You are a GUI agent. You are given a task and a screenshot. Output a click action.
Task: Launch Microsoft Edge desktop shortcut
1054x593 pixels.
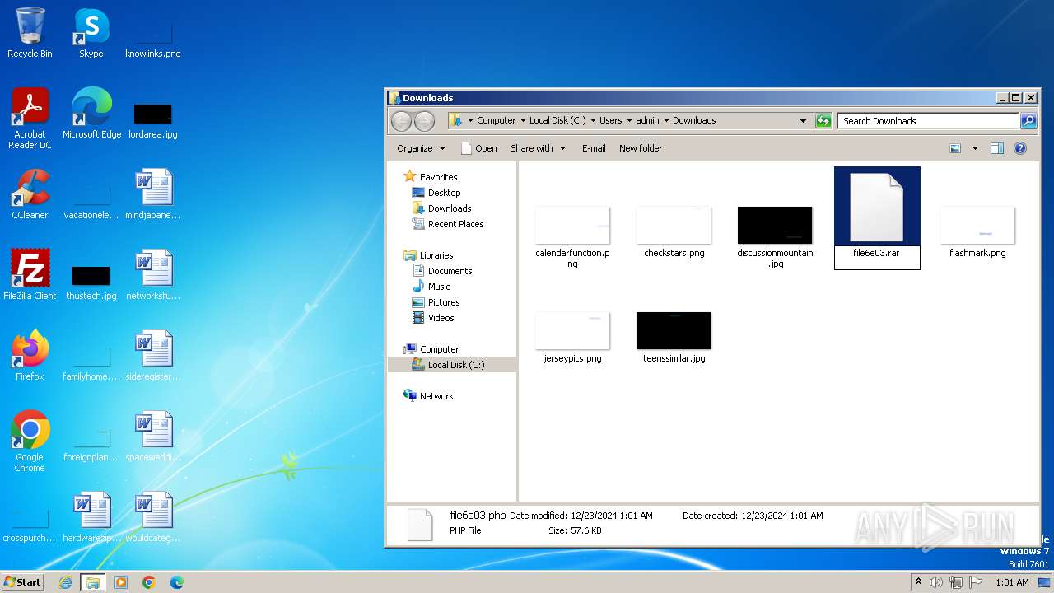(x=91, y=114)
